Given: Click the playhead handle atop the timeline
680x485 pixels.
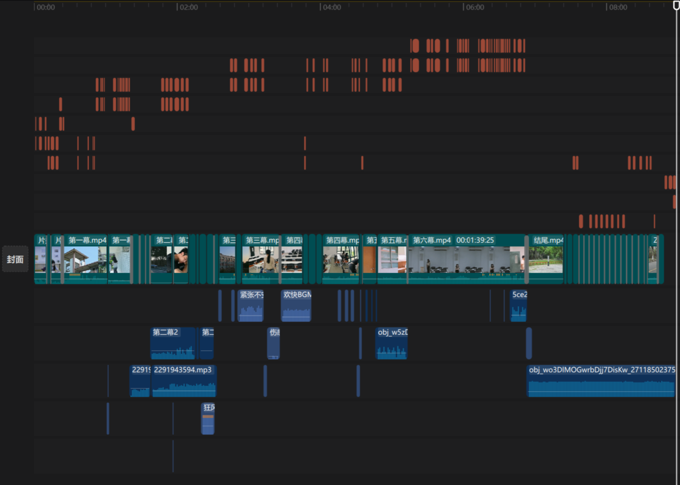Looking at the screenshot, I should point(676,5).
